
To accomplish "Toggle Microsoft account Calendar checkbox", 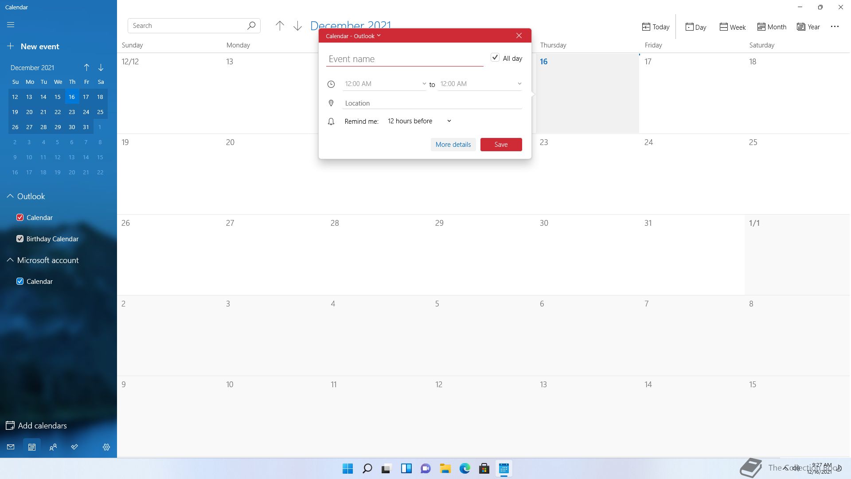I will point(20,281).
